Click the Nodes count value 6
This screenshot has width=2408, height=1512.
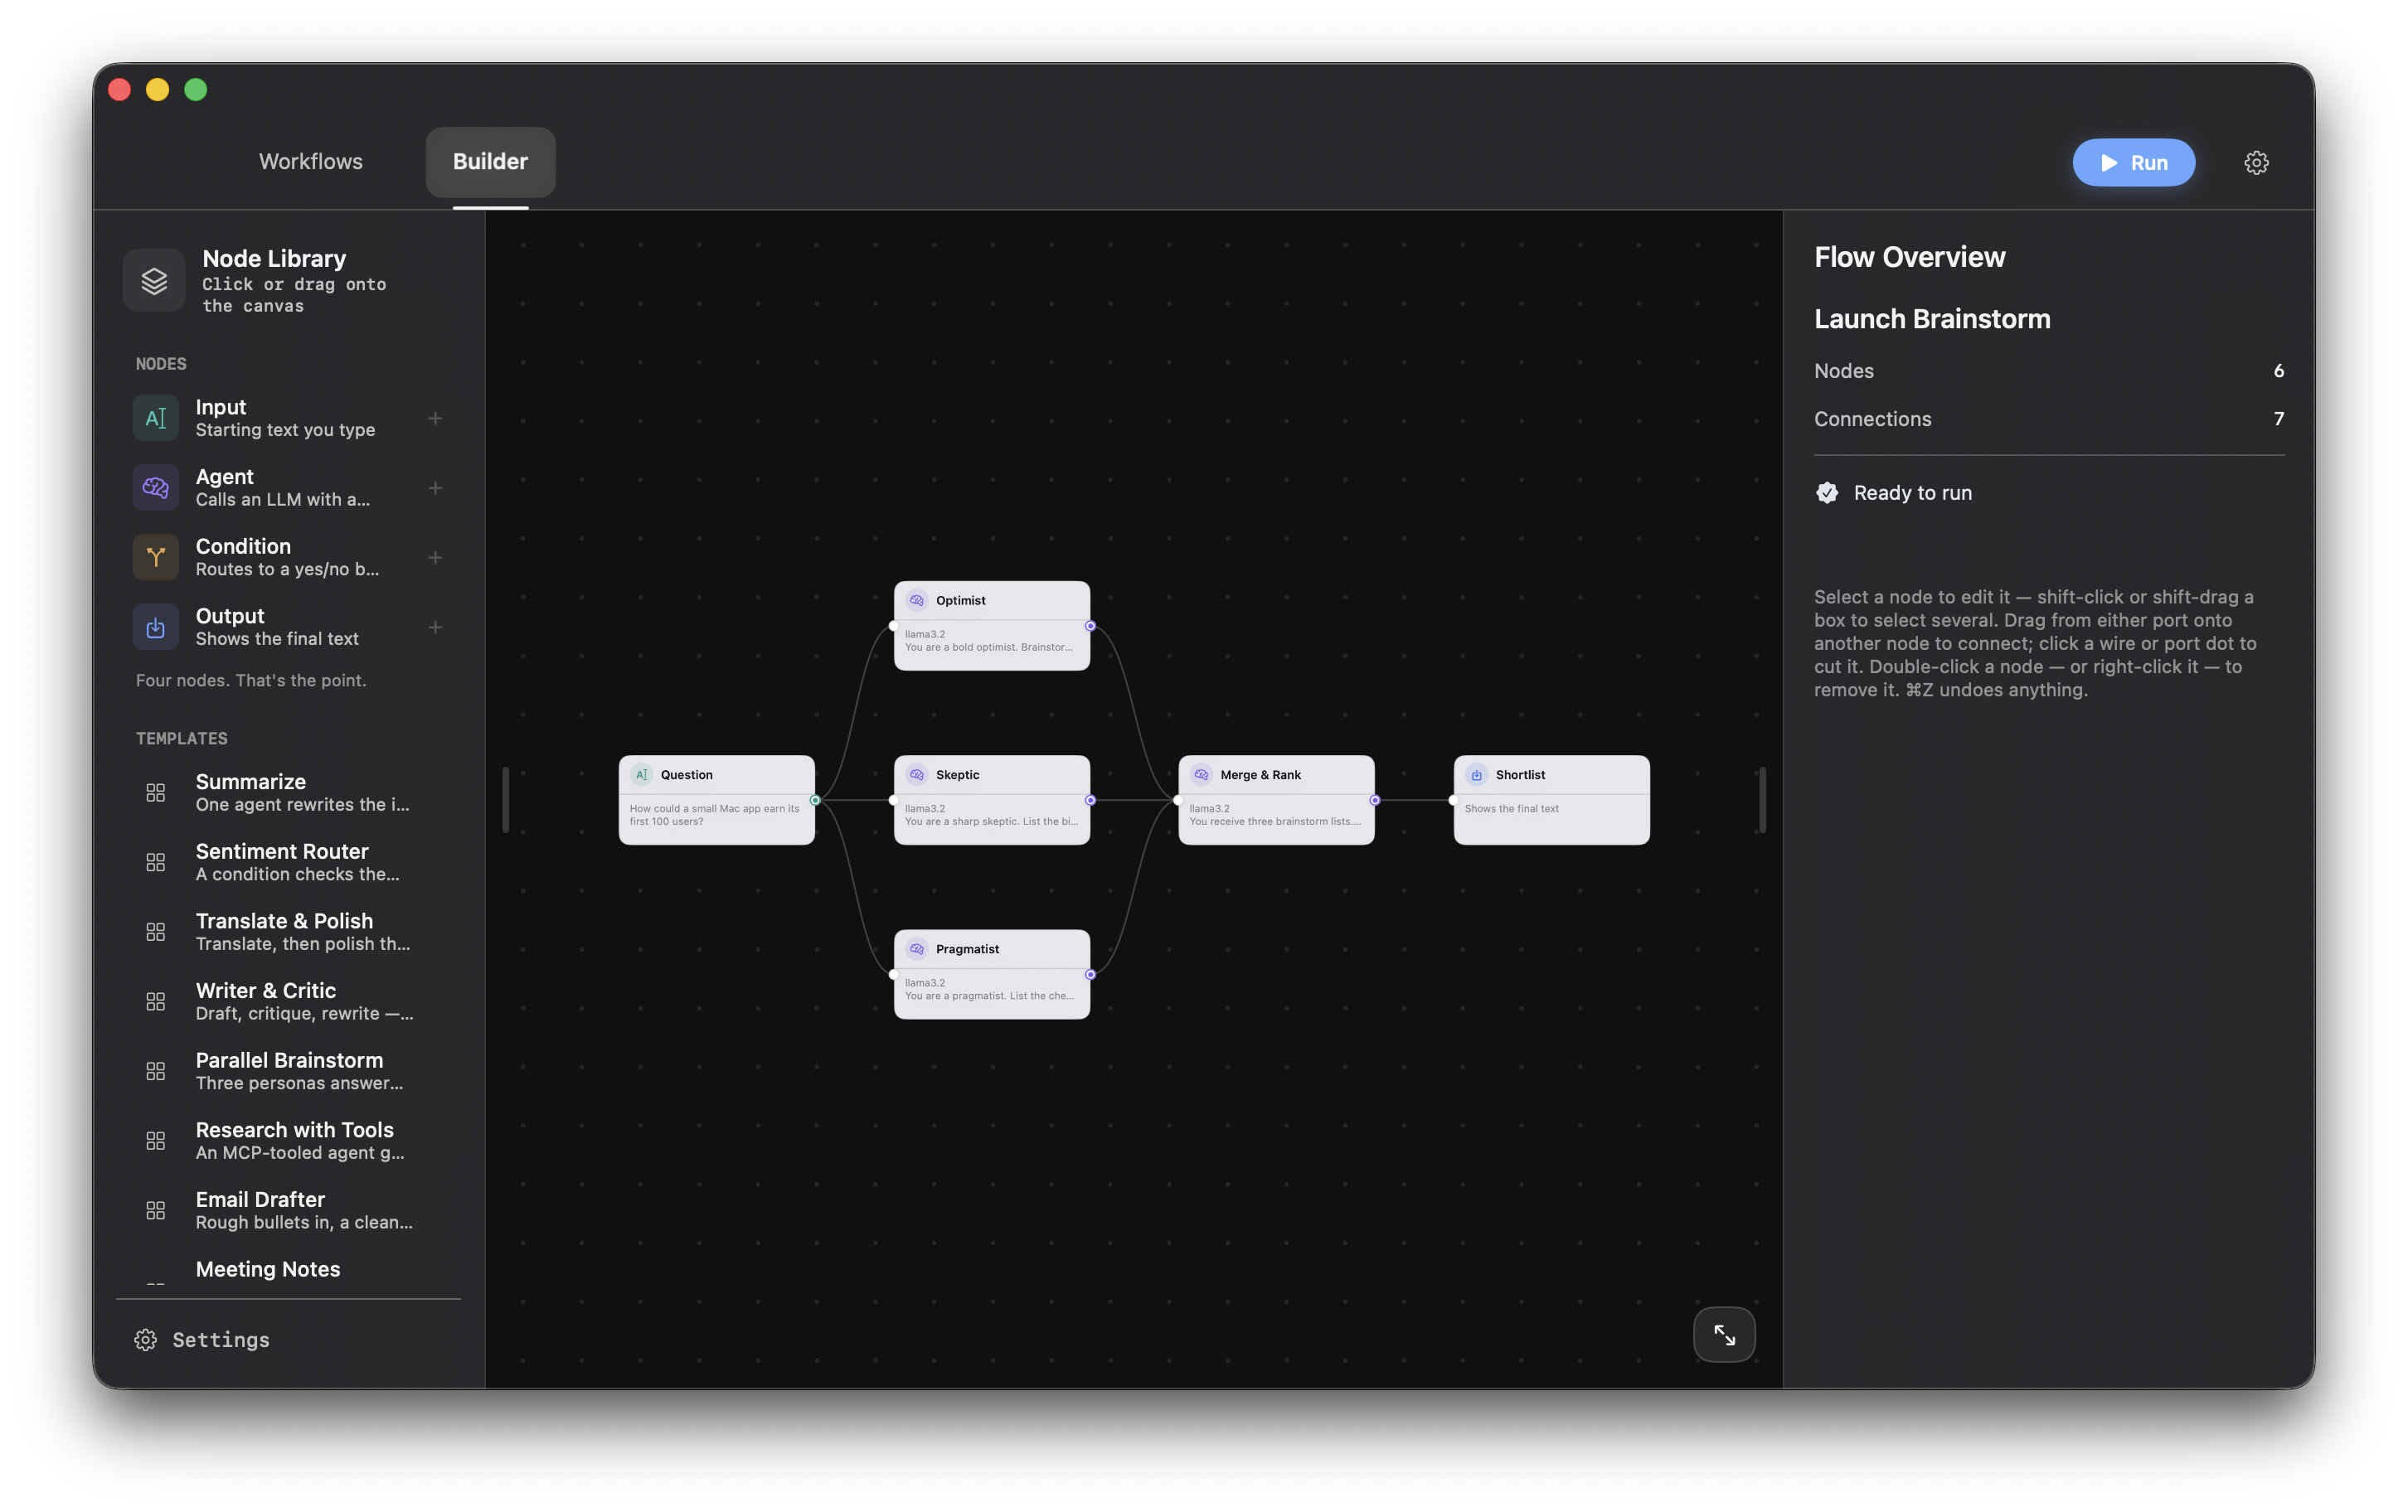pyautogui.click(x=2278, y=371)
